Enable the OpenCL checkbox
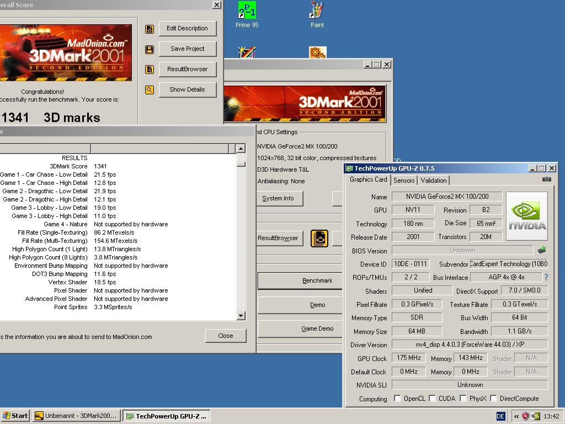 397,399
